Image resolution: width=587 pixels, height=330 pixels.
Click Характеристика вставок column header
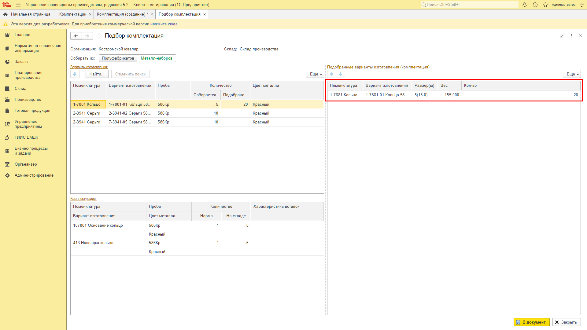coord(287,211)
